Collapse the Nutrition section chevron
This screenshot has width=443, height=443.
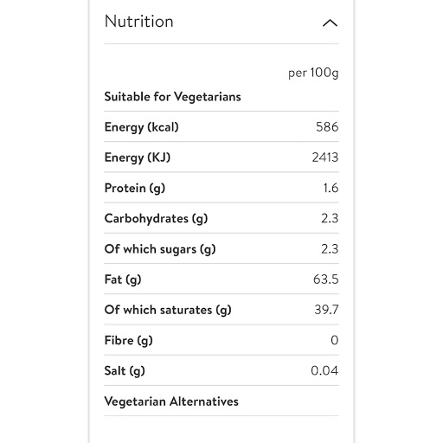tap(330, 22)
